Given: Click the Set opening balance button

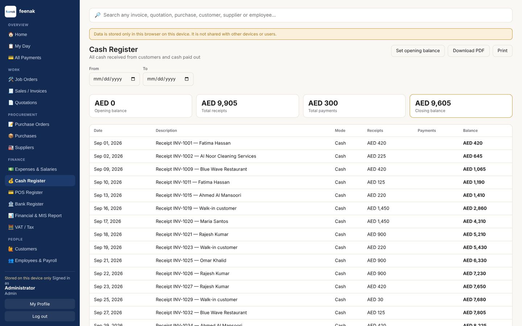Looking at the screenshot, I should click(x=418, y=51).
